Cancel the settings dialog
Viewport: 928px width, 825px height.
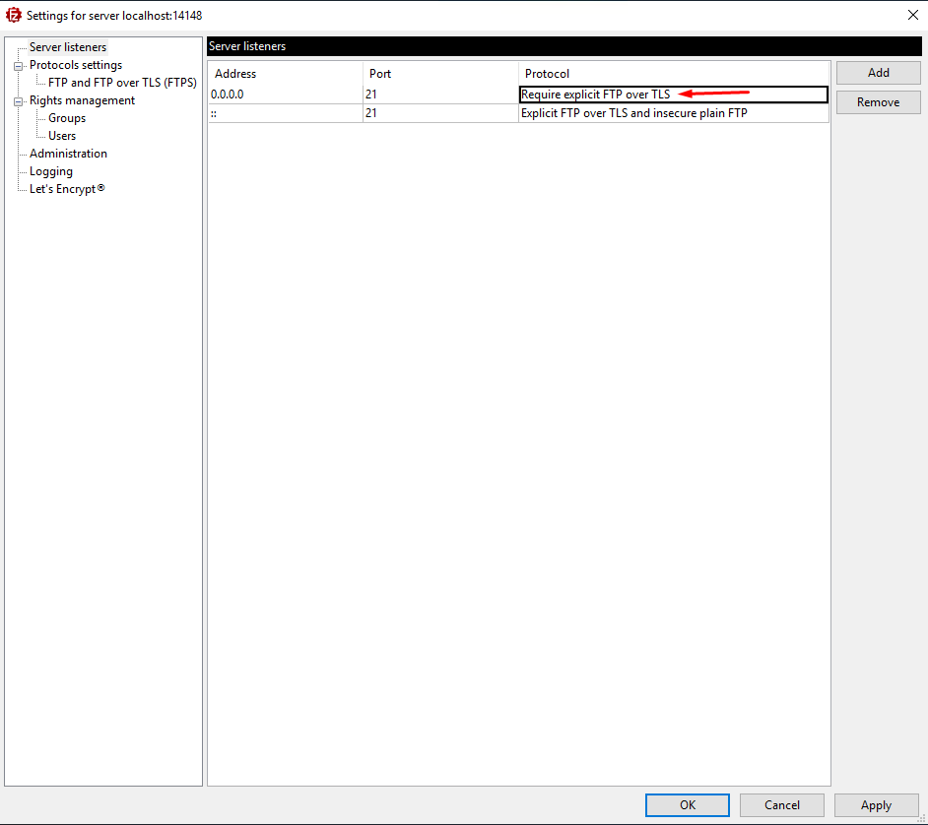(781, 805)
